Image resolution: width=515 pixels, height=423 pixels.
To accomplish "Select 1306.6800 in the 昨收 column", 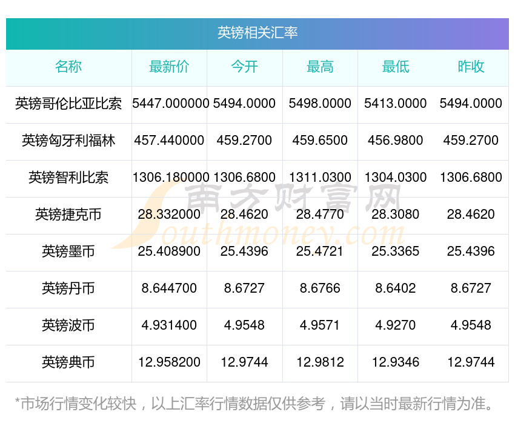I will click(471, 178).
